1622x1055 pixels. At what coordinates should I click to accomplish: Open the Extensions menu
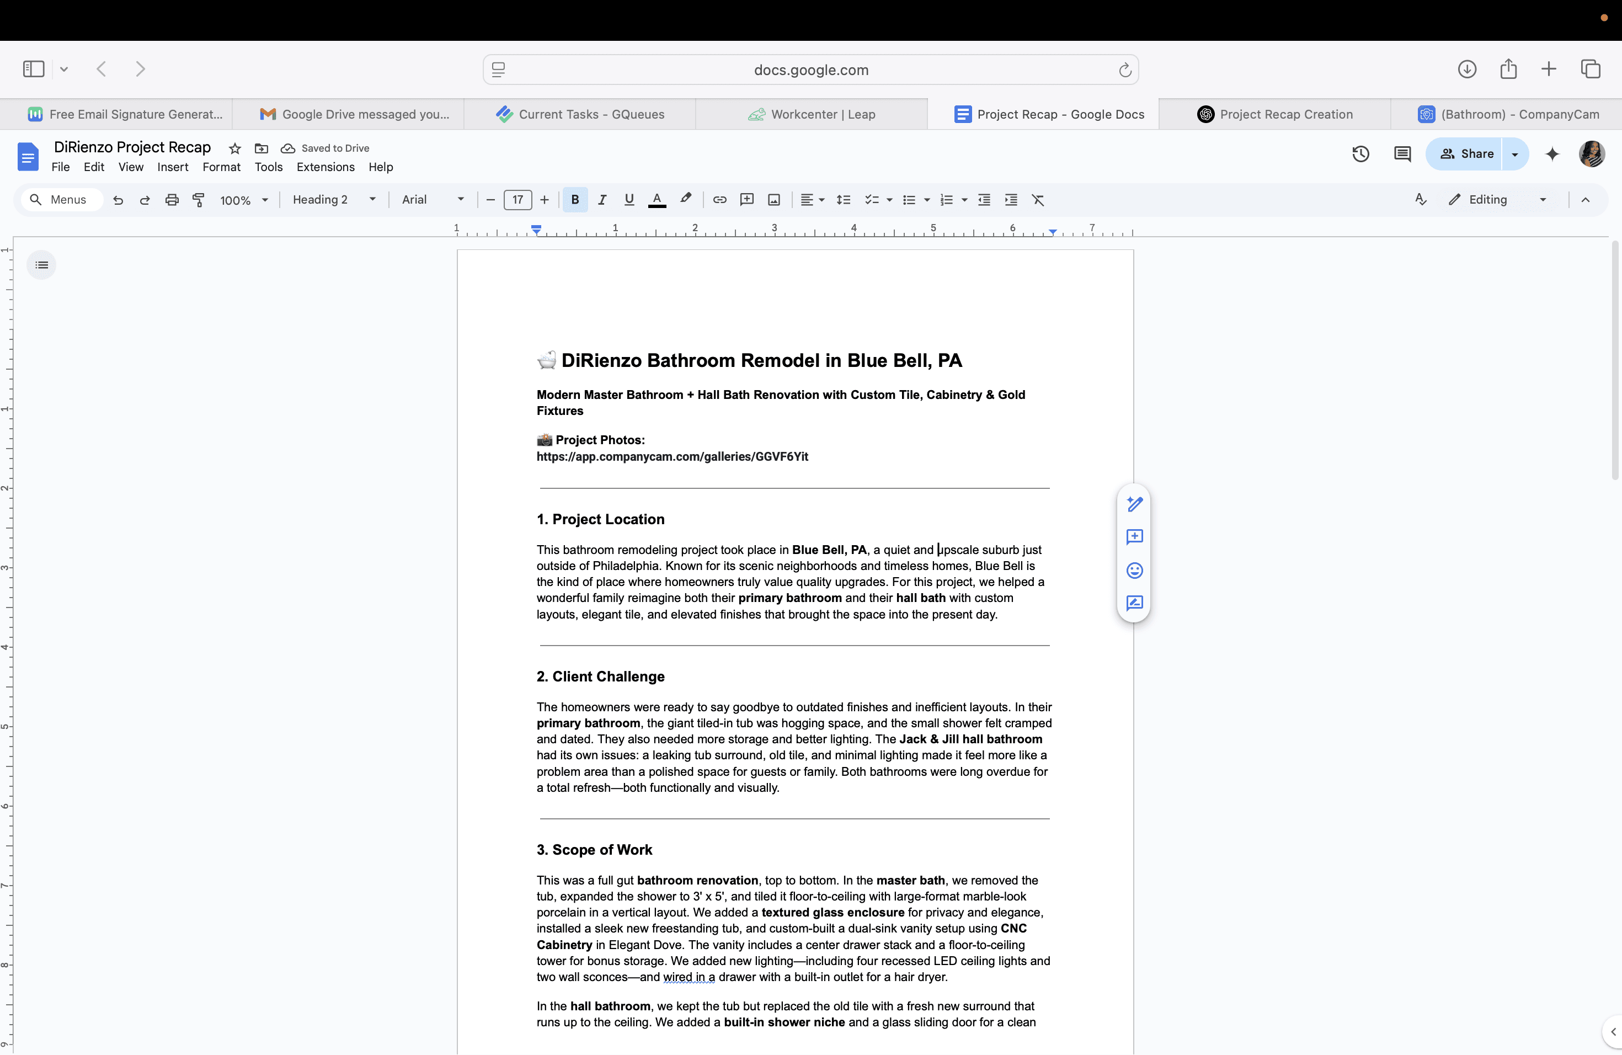326,167
